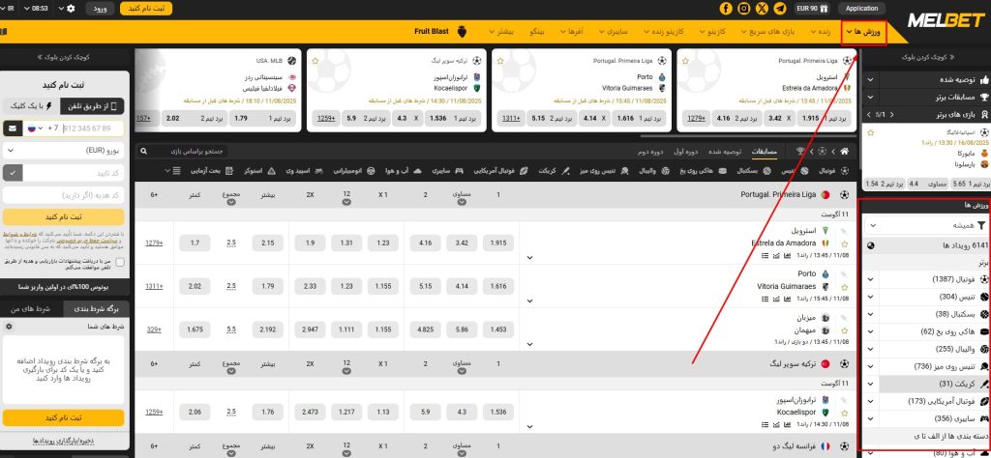The width and height of the screenshot is (991, 458).
Task: Open the Application button
Action: coord(861,8)
